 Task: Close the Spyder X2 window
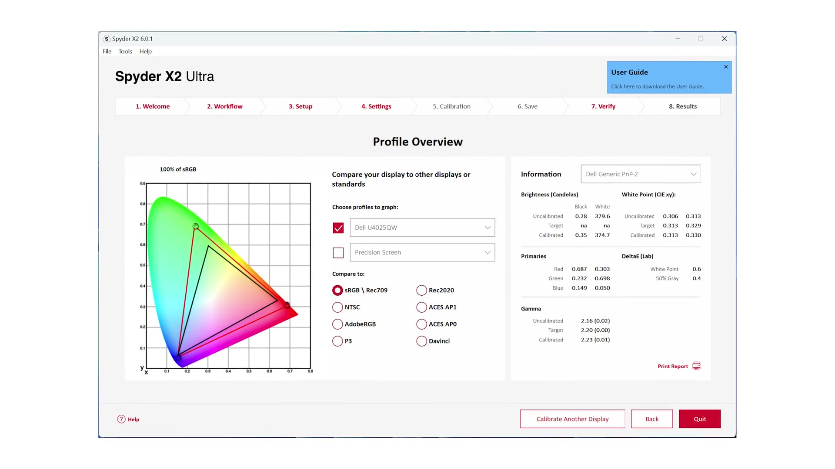click(724, 39)
